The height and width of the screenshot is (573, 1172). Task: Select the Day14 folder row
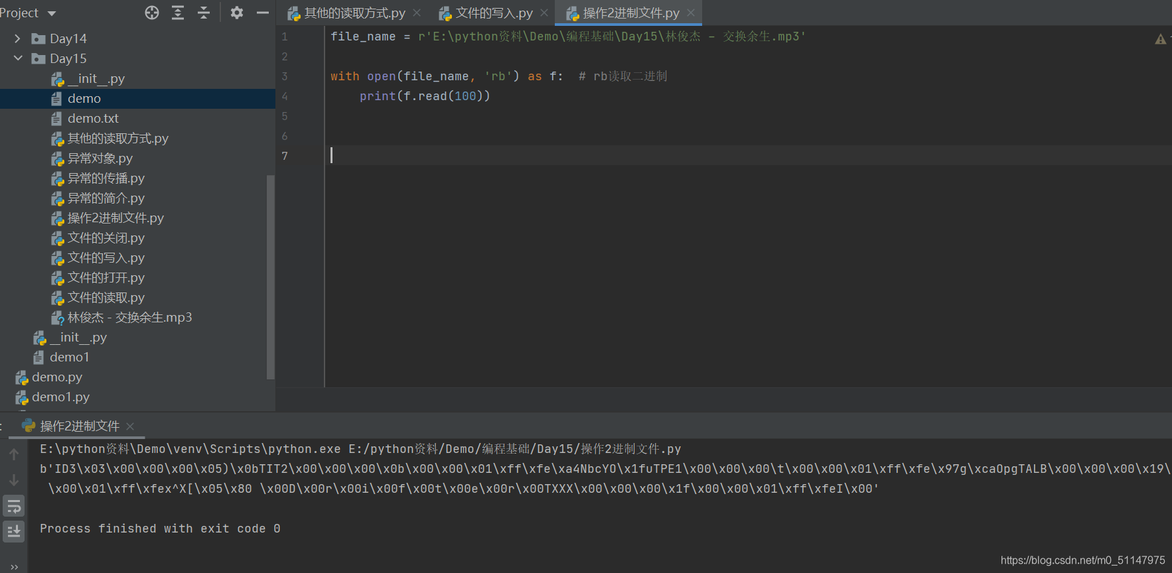137,38
